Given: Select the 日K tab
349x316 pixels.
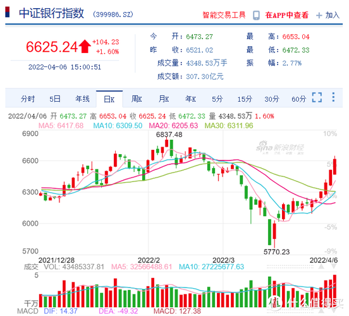Looking at the screenshot, I should (109, 99).
